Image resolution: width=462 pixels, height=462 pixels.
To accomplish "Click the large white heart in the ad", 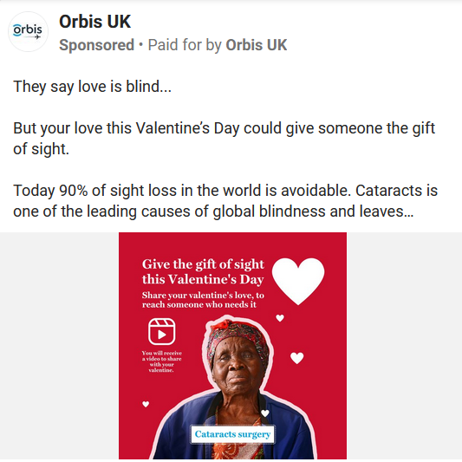I will 298,281.
